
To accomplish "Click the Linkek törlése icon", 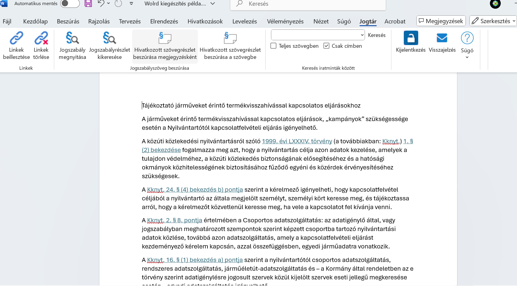I will click(x=41, y=38).
